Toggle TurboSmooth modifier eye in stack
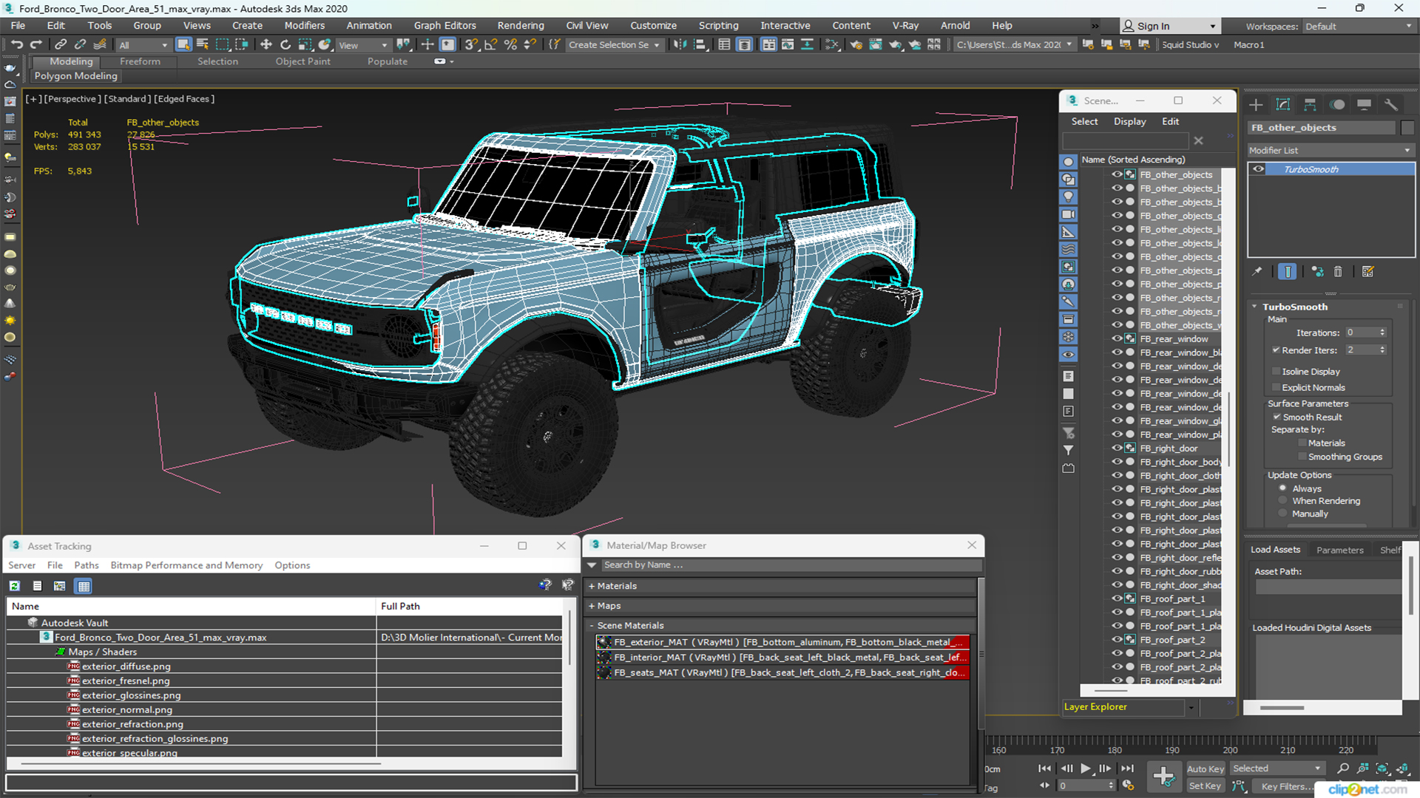The height and width of the screenshot is (798, 1420). click(x=1258, y=169)
